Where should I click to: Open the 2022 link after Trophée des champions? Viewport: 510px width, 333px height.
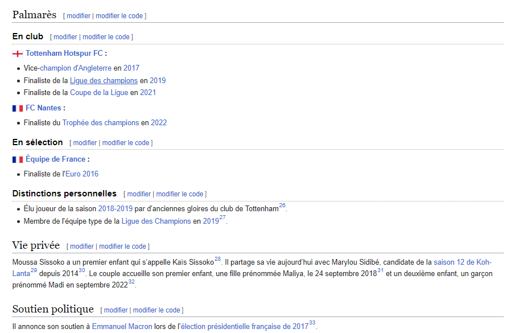(159, 123)
